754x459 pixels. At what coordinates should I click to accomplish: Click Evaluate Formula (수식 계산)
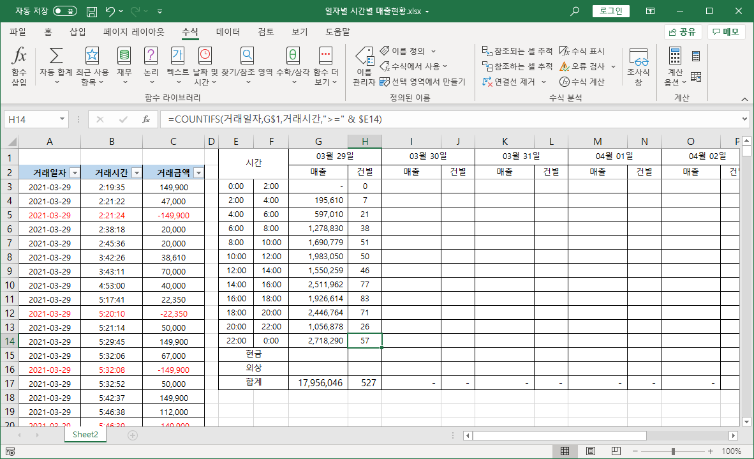click(582, 82)
